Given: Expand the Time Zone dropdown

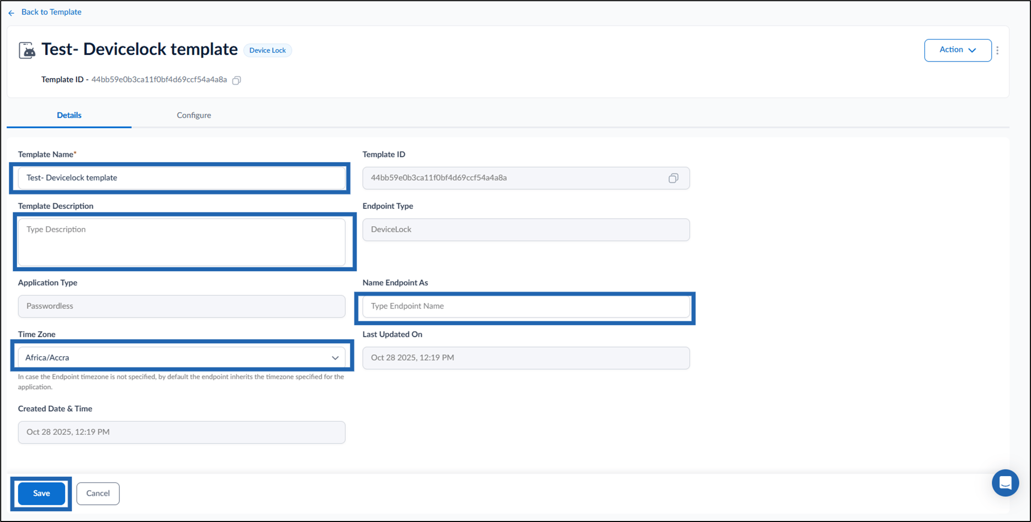Looking at the screenshot, I should 182,357.
